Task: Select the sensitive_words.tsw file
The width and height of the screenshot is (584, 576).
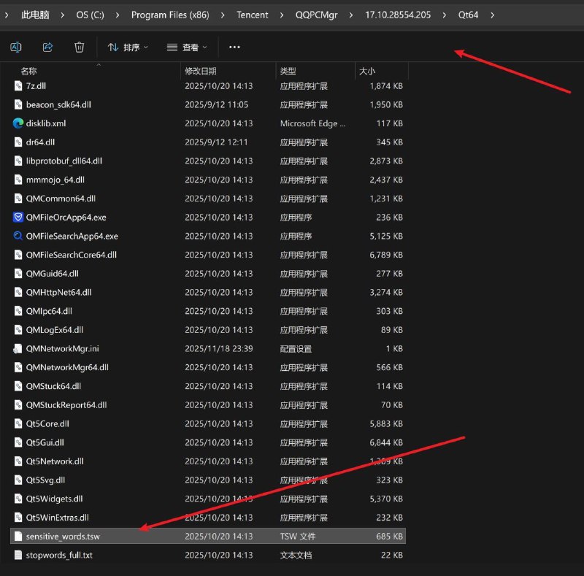Action: (63, 537)
